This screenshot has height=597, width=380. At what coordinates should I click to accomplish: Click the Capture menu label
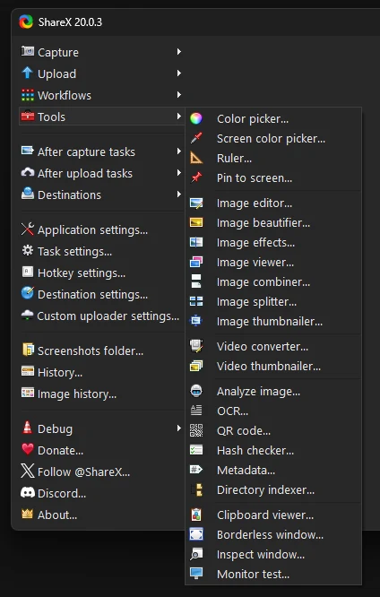pyautogui.click(x=58, y=52)
